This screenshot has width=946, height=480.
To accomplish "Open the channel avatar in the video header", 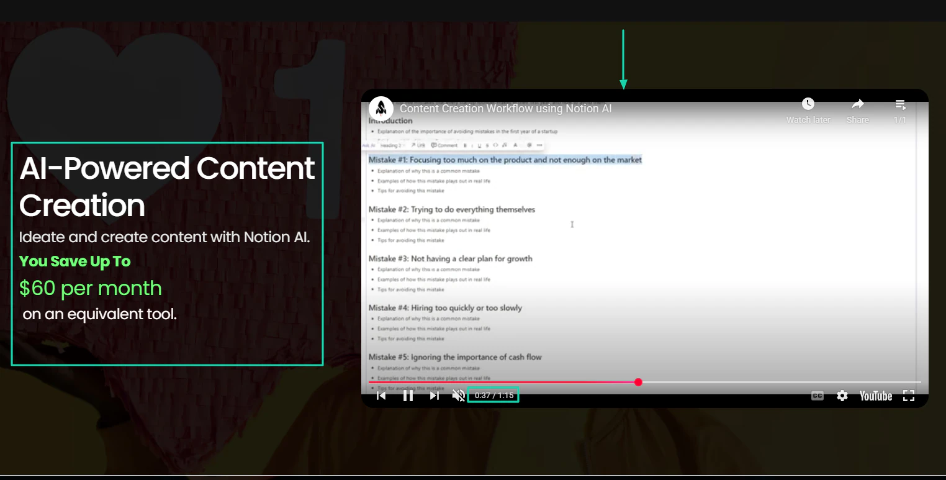I will 381,109.
